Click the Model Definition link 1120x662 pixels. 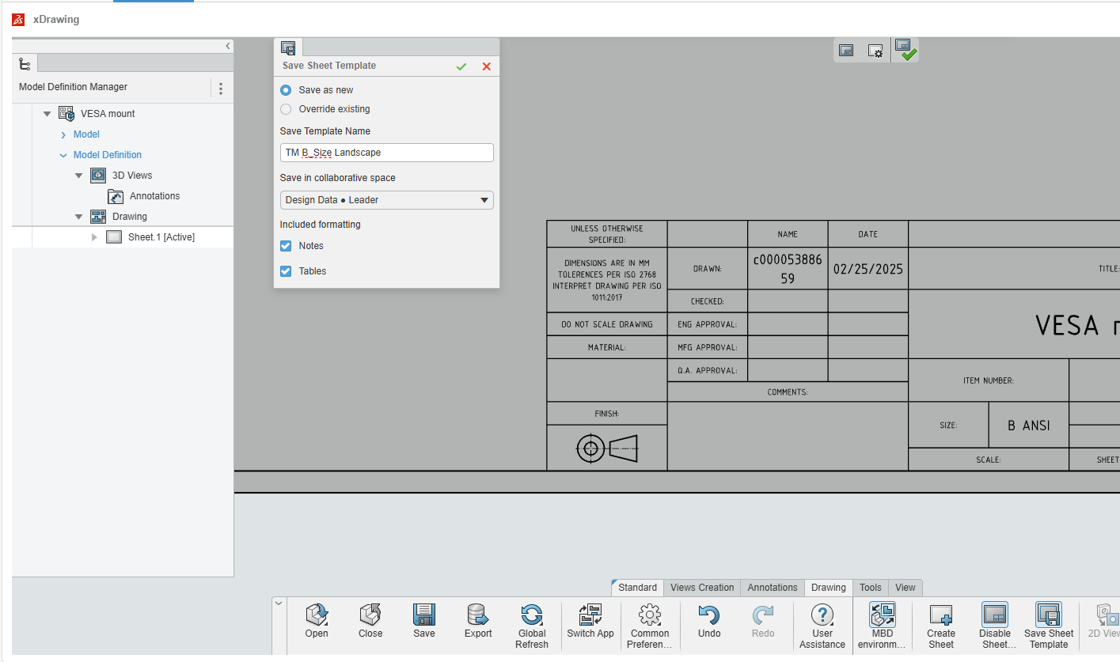tap(108, 155)
